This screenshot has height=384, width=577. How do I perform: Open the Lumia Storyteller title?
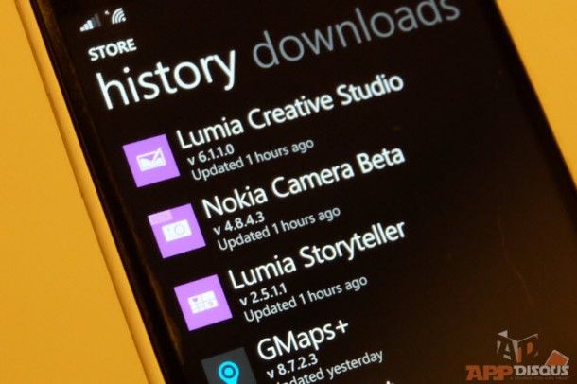[x=317, y=255]
